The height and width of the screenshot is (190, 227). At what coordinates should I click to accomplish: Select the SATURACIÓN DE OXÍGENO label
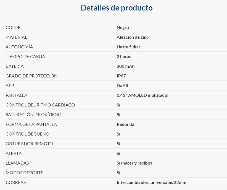(34, 115)
